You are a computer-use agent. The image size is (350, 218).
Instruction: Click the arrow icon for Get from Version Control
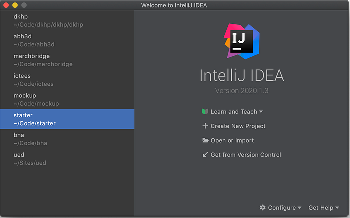point(205,154)
